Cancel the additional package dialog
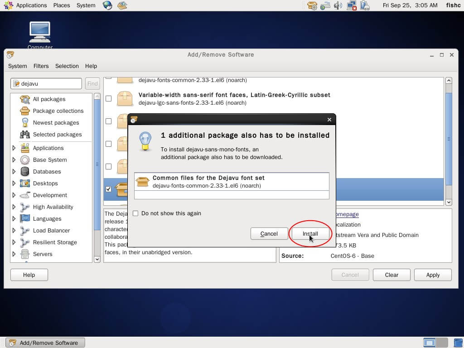 [269, 234]
